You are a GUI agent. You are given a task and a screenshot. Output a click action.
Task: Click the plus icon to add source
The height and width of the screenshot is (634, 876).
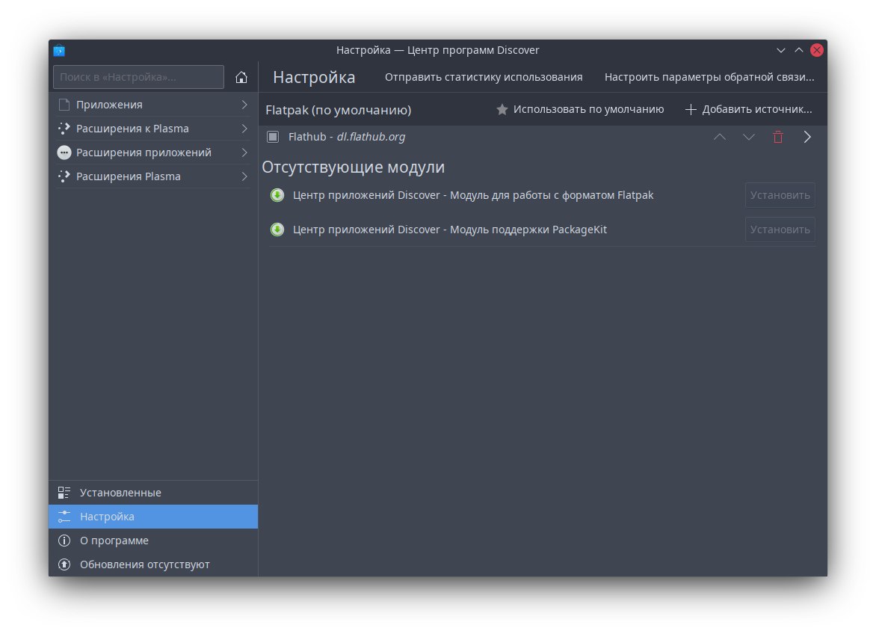[x=691, y=109]
